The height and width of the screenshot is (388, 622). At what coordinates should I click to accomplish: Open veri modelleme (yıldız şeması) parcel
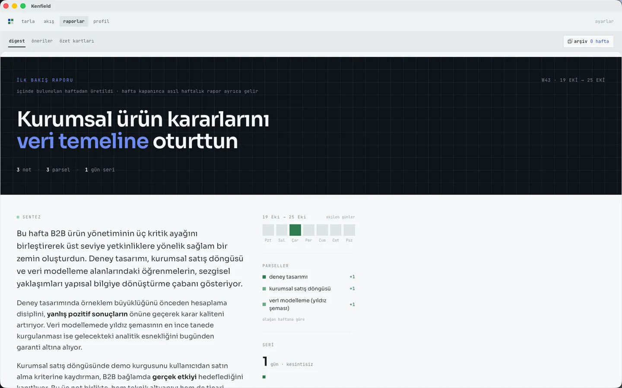point(309,304)
